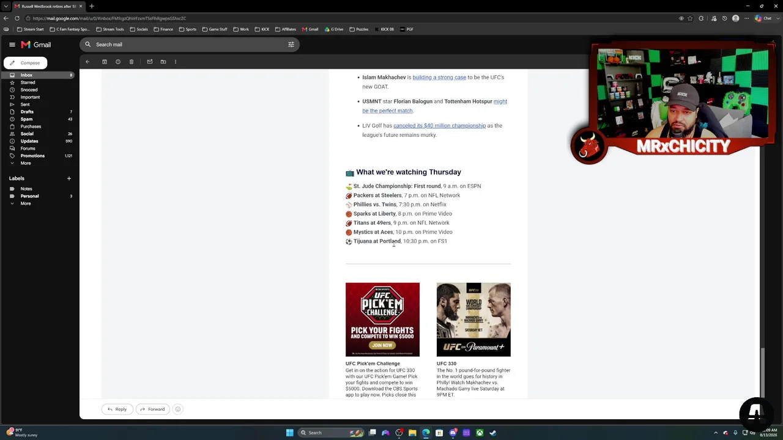Expand More under Labels

(x=26, y=204)
